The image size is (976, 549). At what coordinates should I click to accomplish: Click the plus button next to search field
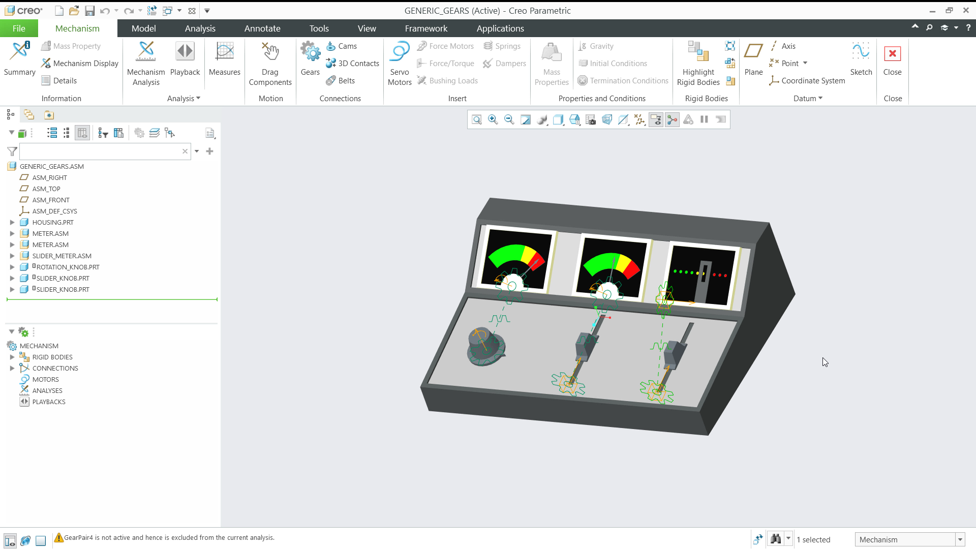point(209,151)
